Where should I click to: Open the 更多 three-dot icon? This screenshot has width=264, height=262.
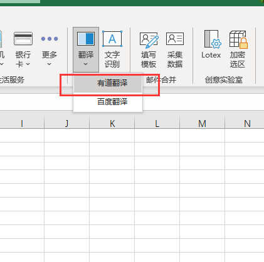point(50,39)
